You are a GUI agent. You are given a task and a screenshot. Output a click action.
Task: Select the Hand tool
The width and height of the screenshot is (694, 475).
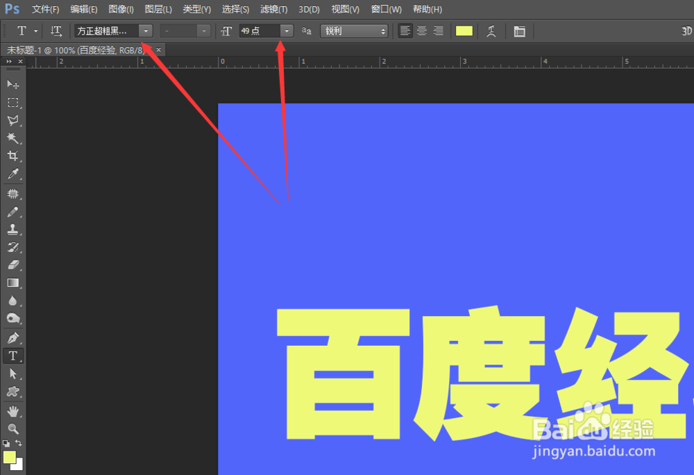[12, 411]
